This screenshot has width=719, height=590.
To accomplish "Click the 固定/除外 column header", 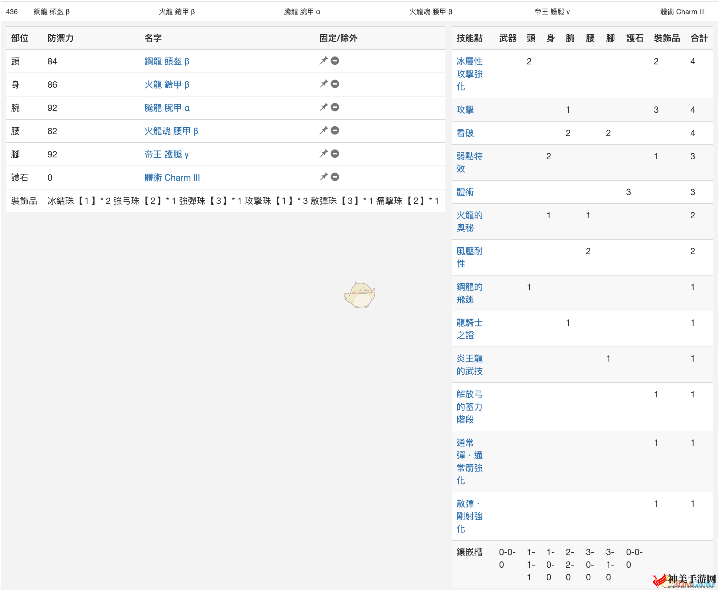I will pyautogui.click(x=338, y=38).
